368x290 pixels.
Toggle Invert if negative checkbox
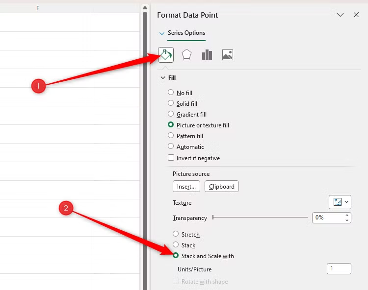171,157
